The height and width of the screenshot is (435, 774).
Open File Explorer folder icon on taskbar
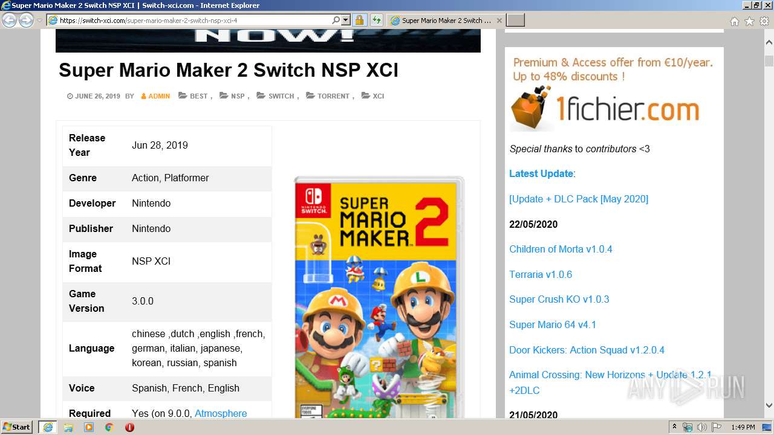pos(68,427)
